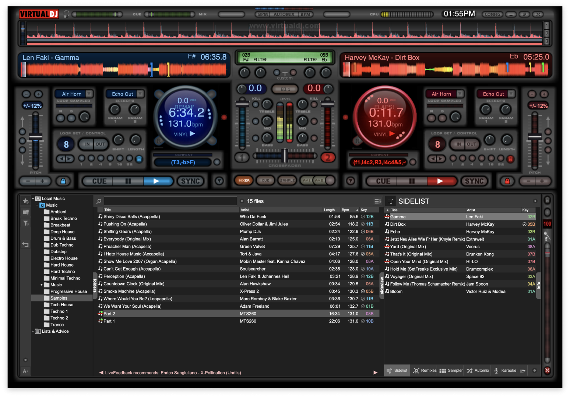Click the filter funnel icon in the browser sidebar

tap(26, 223)
